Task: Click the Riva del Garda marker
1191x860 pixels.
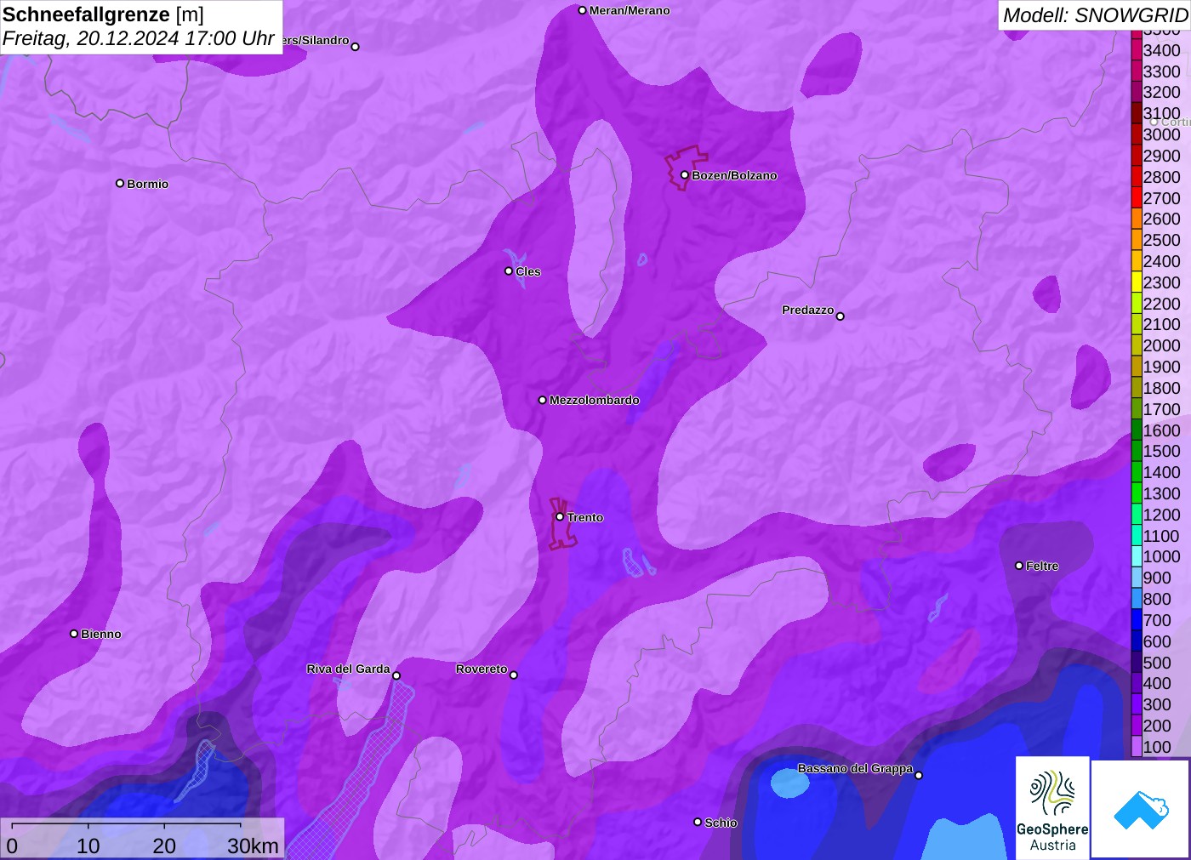Action: pyautogui.click(x=396, y=676)
